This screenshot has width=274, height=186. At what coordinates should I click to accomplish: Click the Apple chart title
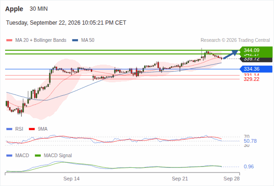(14, 9)
